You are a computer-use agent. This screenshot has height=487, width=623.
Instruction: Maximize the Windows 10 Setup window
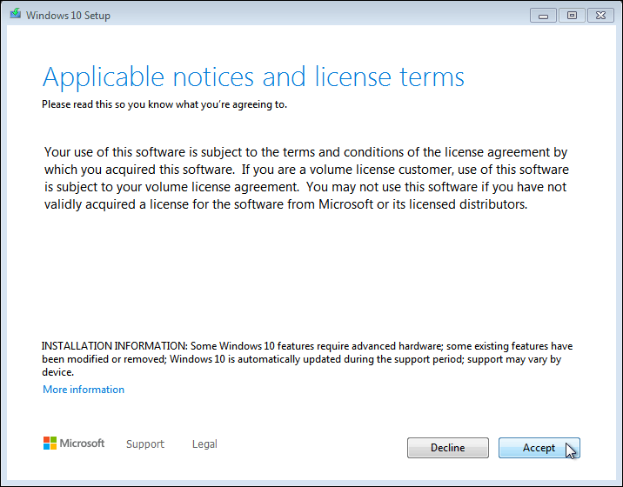(572, 16)
